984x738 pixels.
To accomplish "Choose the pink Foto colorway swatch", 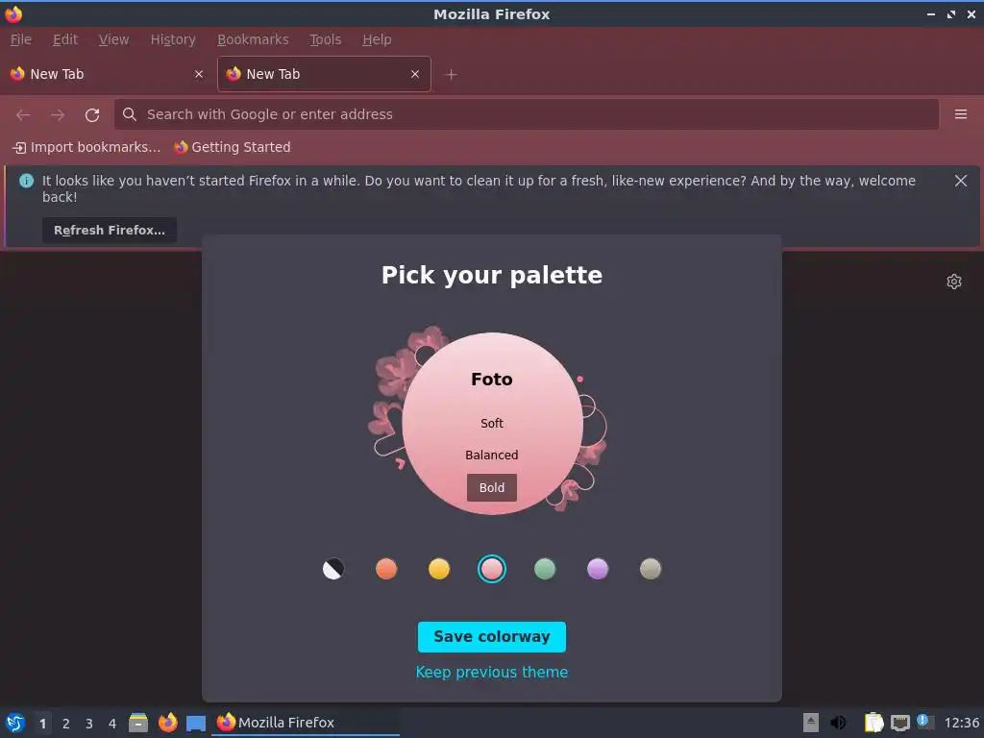I will (x=491, y=569).
